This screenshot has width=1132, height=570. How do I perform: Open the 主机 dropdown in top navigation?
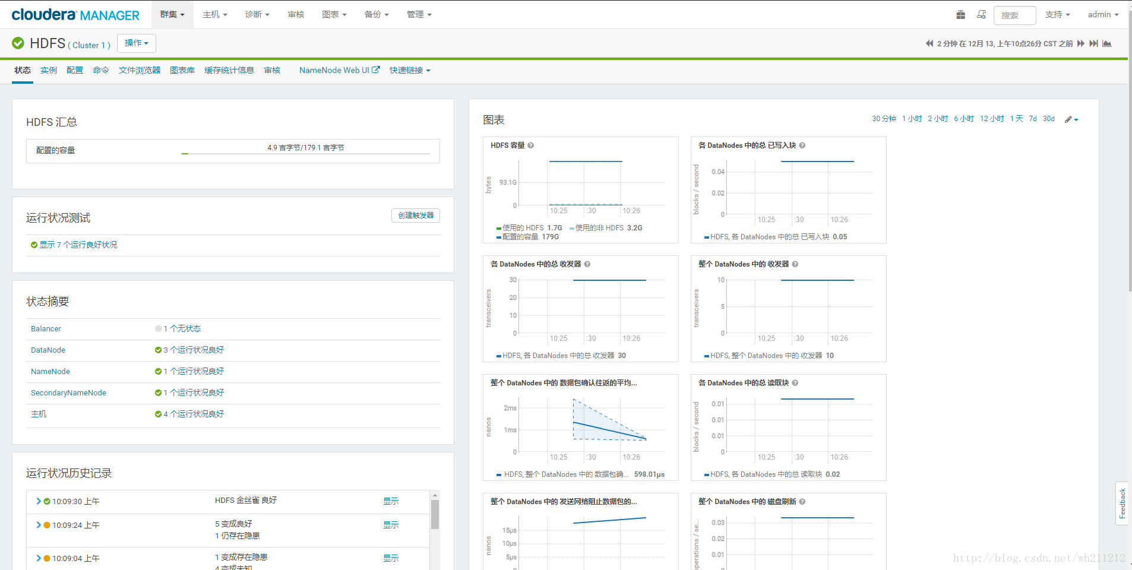pyautogui.click(x=215, y=14)
